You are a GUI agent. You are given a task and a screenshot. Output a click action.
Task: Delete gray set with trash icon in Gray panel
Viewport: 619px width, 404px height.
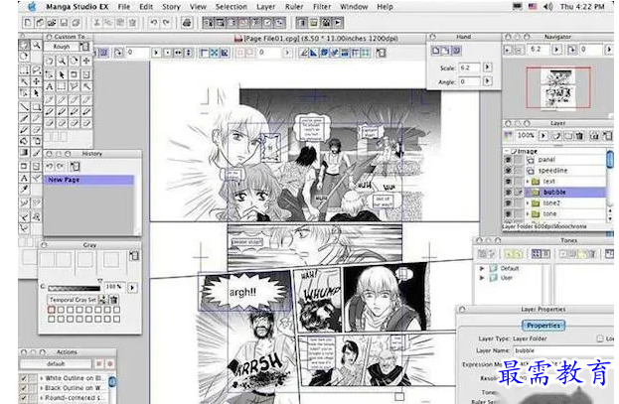[113, 300]
